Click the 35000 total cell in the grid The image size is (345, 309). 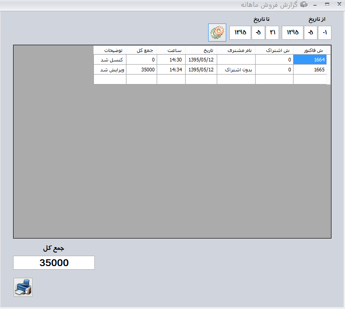(141, 70)
